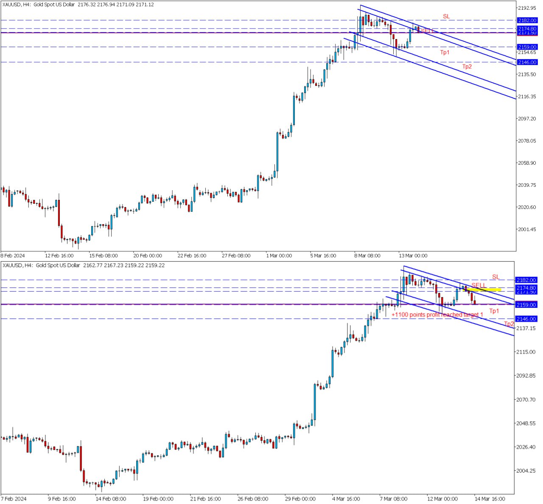This screenshot has width=543, height=504.
Task: Click the 2078.05 price axis value
Action: pos(527,141)
